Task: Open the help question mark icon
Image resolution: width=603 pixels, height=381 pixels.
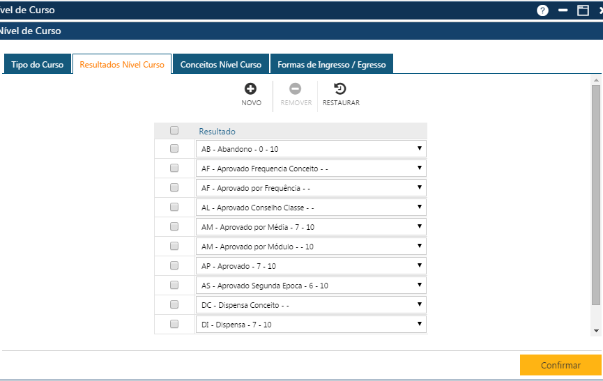Action: pos(543,10)
